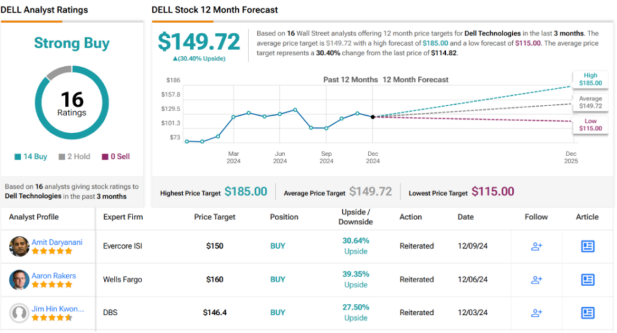Click the $150 price target cell
The image size is (617, 333).
(x=215, y=246)
